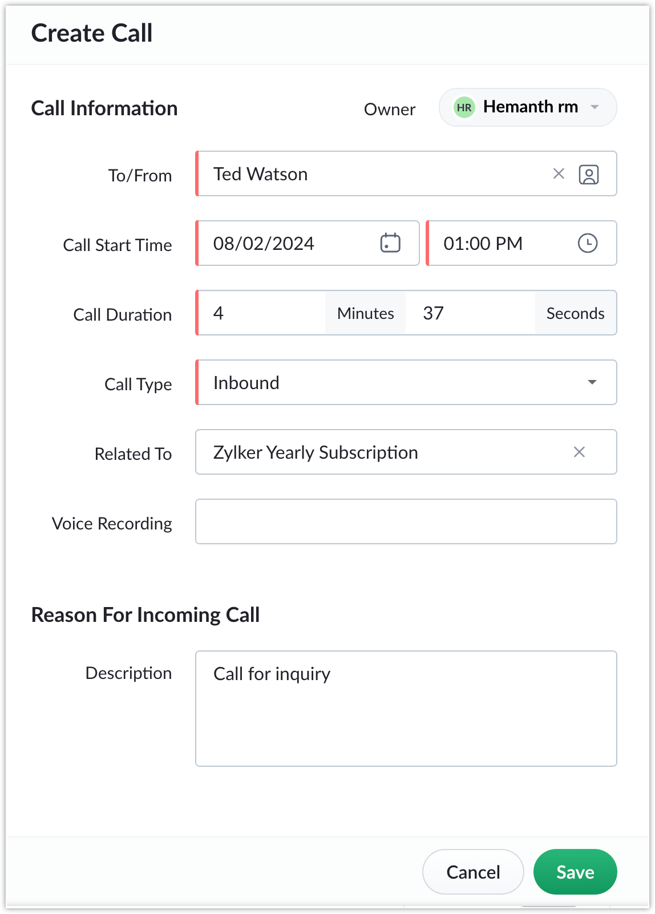Click the HR owner avatar badge
The image size is (655, 914).
pyautogui.click(x=464, y=107)
